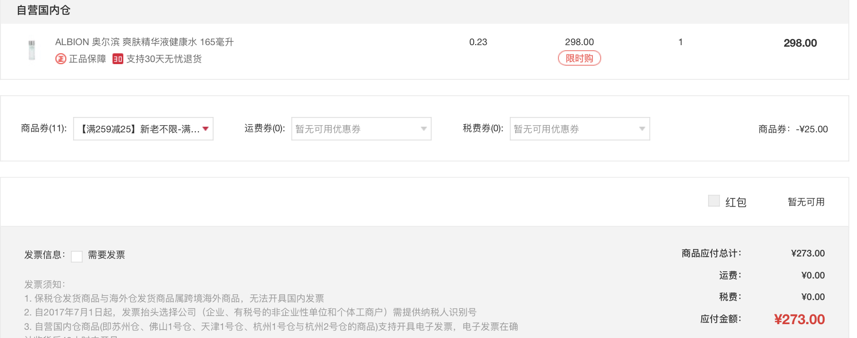Click the red 30-day return icon
This screenshot has width=857, height=338.
point(118,59)
